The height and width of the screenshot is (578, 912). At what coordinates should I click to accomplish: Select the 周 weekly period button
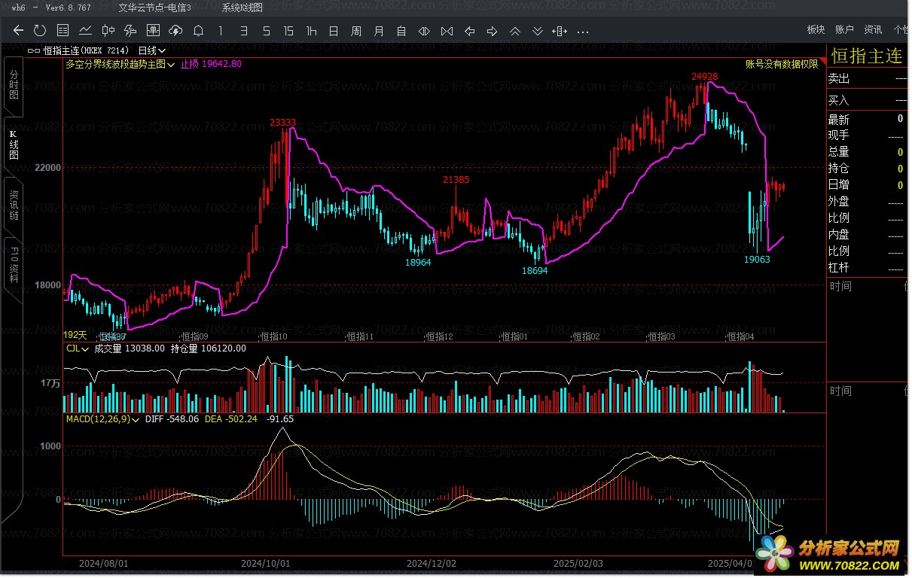(x=356, y=31)
